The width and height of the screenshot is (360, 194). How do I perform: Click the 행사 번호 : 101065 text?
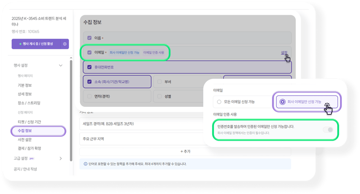pyautogui.click(x=25, y=32)
